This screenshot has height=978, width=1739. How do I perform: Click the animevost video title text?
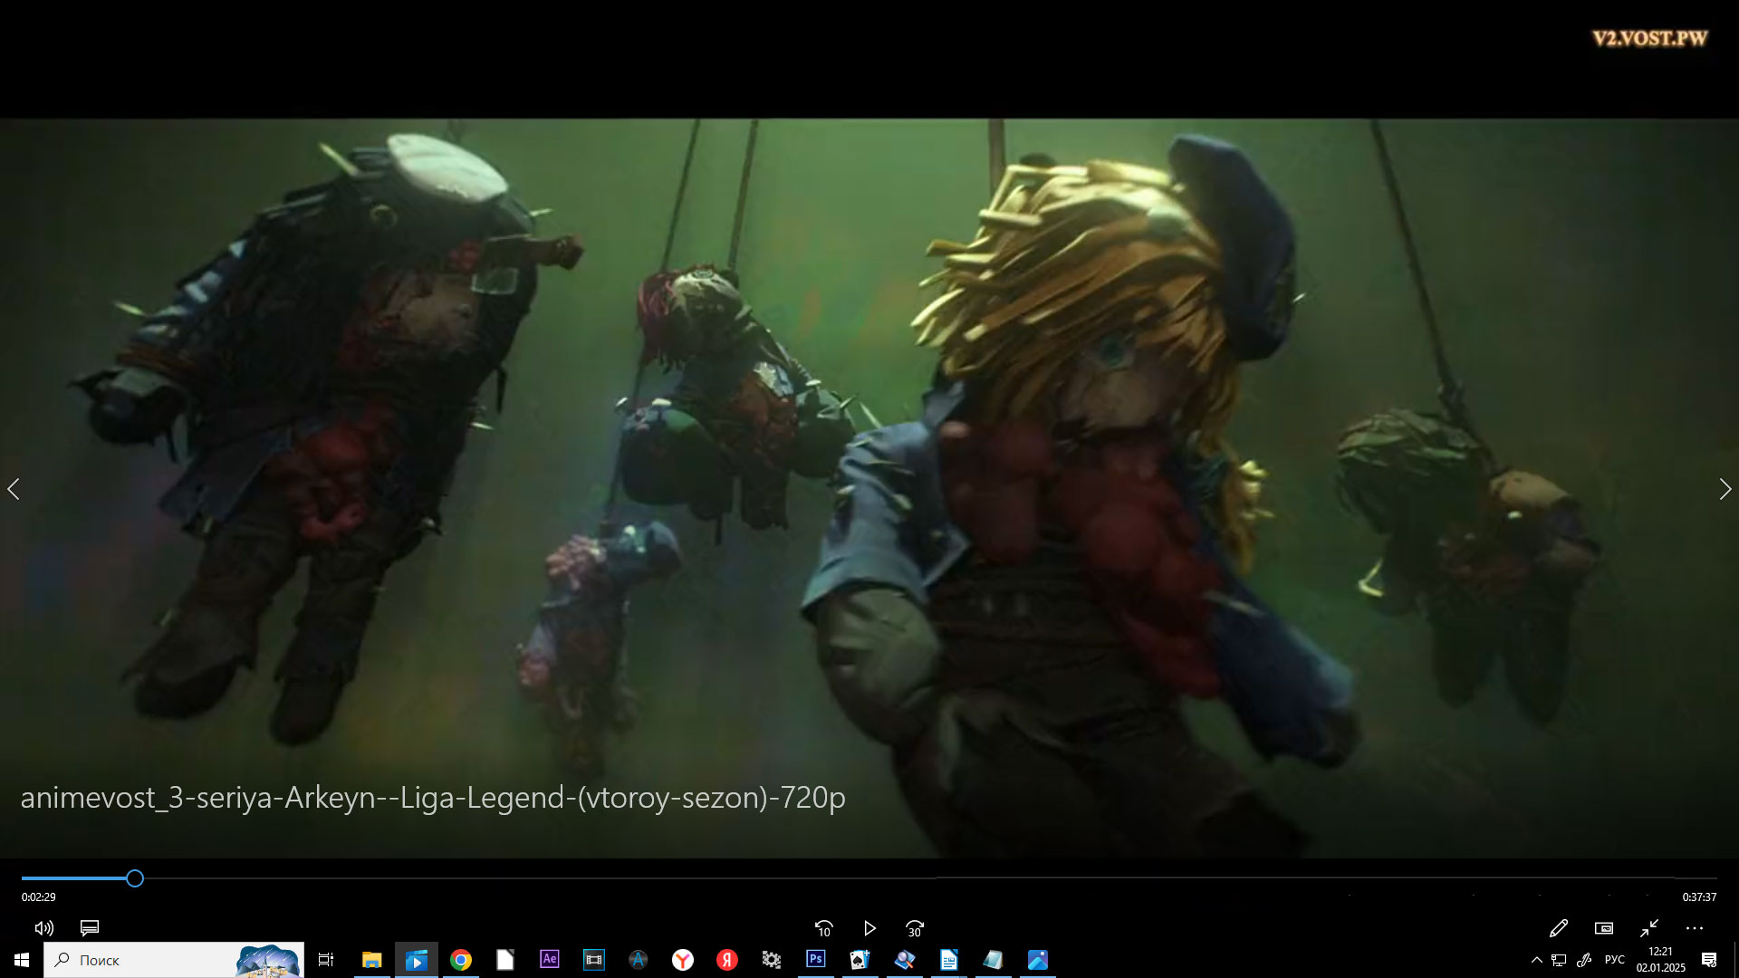click(433, 797)
